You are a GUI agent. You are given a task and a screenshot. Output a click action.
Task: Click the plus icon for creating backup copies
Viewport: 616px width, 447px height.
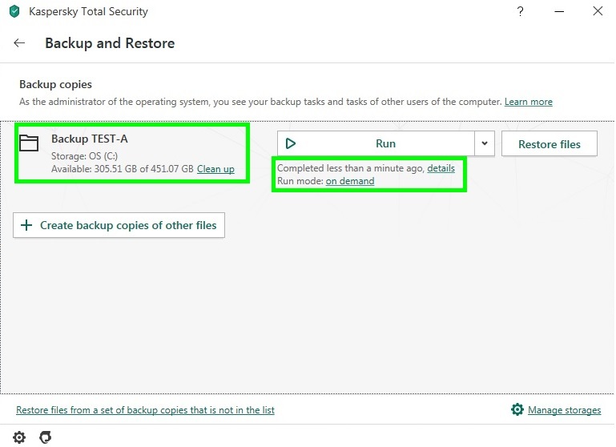26,225
